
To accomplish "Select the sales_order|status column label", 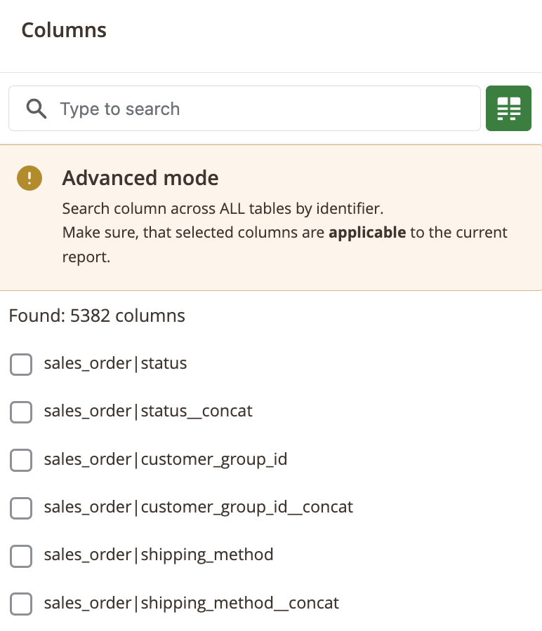I will [x=115, y=363].
